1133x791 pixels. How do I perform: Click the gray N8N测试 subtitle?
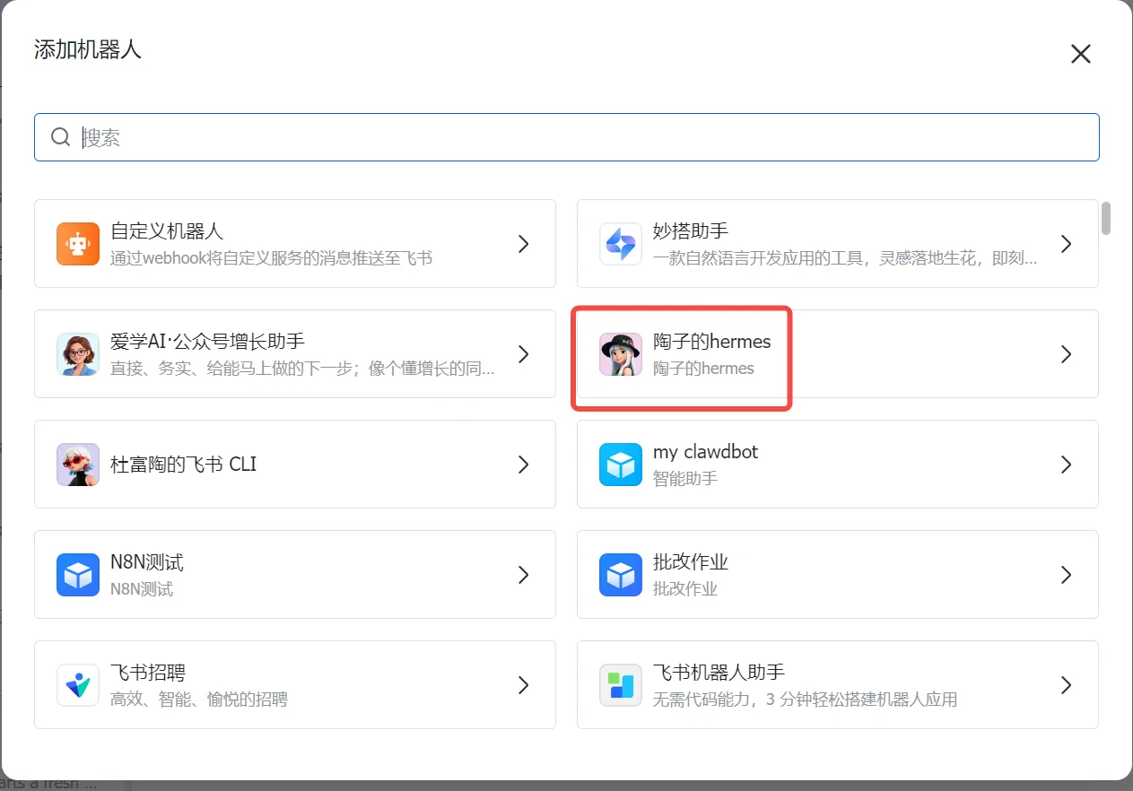point(142,589)
